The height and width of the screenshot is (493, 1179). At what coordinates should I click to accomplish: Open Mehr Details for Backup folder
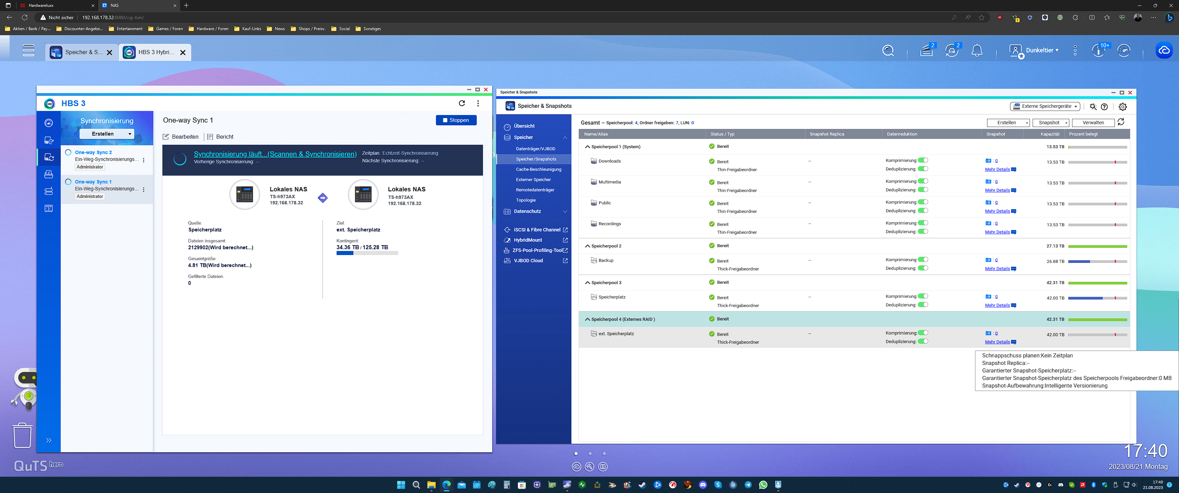pos(997,269)
